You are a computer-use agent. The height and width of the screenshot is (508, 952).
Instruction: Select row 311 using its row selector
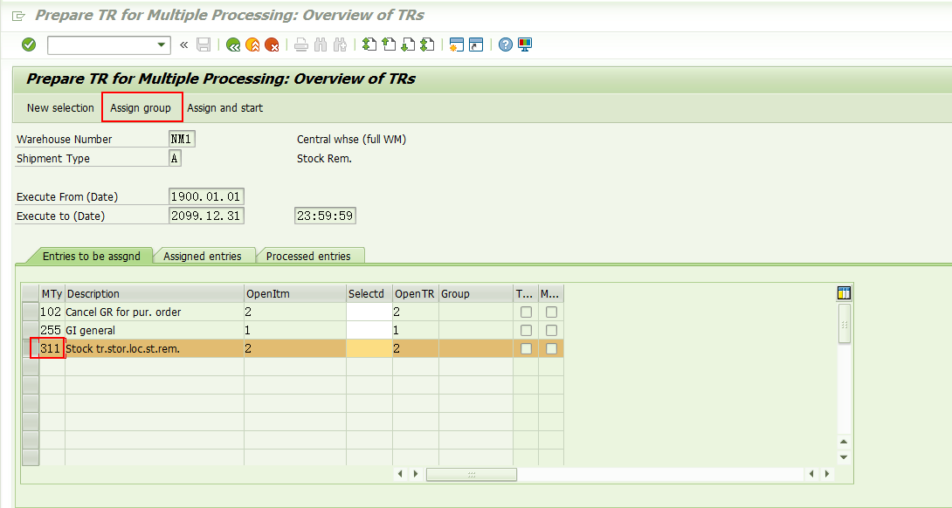pyautogui.click(x=31, y=348)
